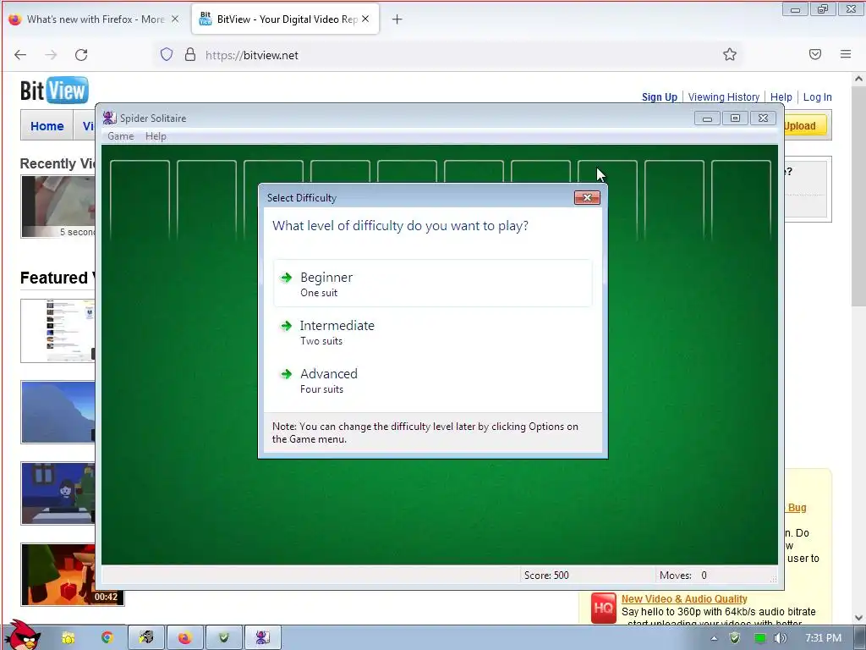Open the volume speaker tray icon
The width and height of the screenshot is (866, 650).
(x=780, y=638)
